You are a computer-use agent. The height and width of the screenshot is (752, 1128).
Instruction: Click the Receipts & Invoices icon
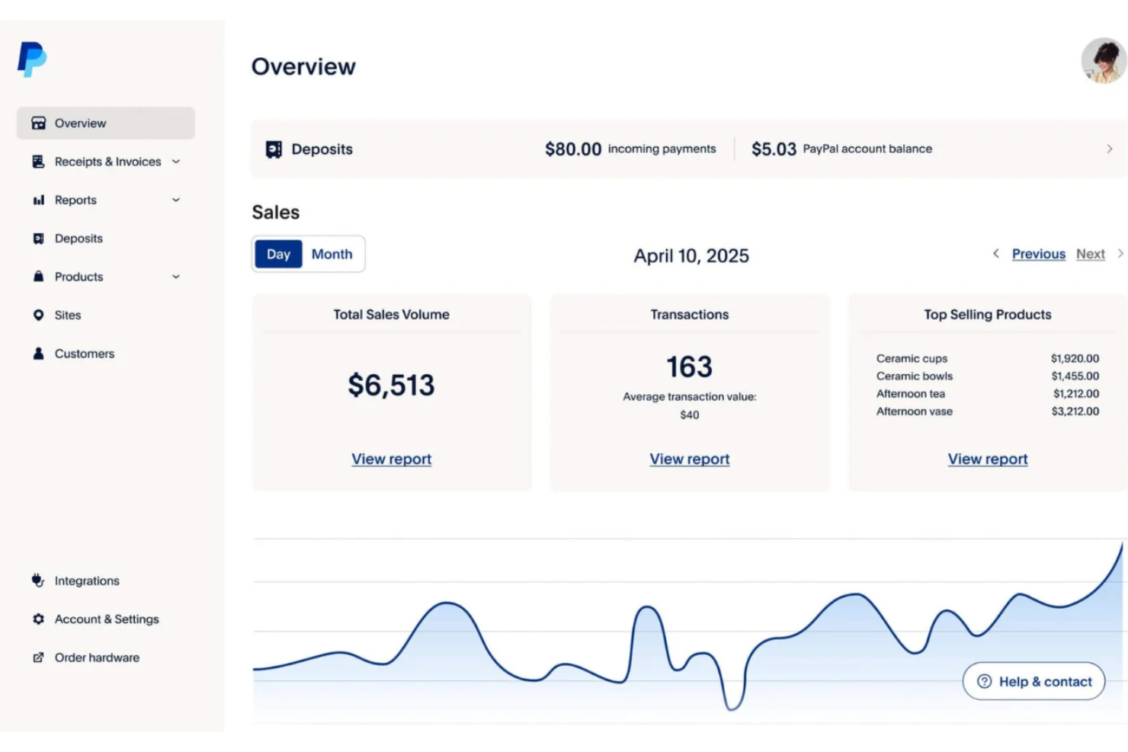coord(37,161)
